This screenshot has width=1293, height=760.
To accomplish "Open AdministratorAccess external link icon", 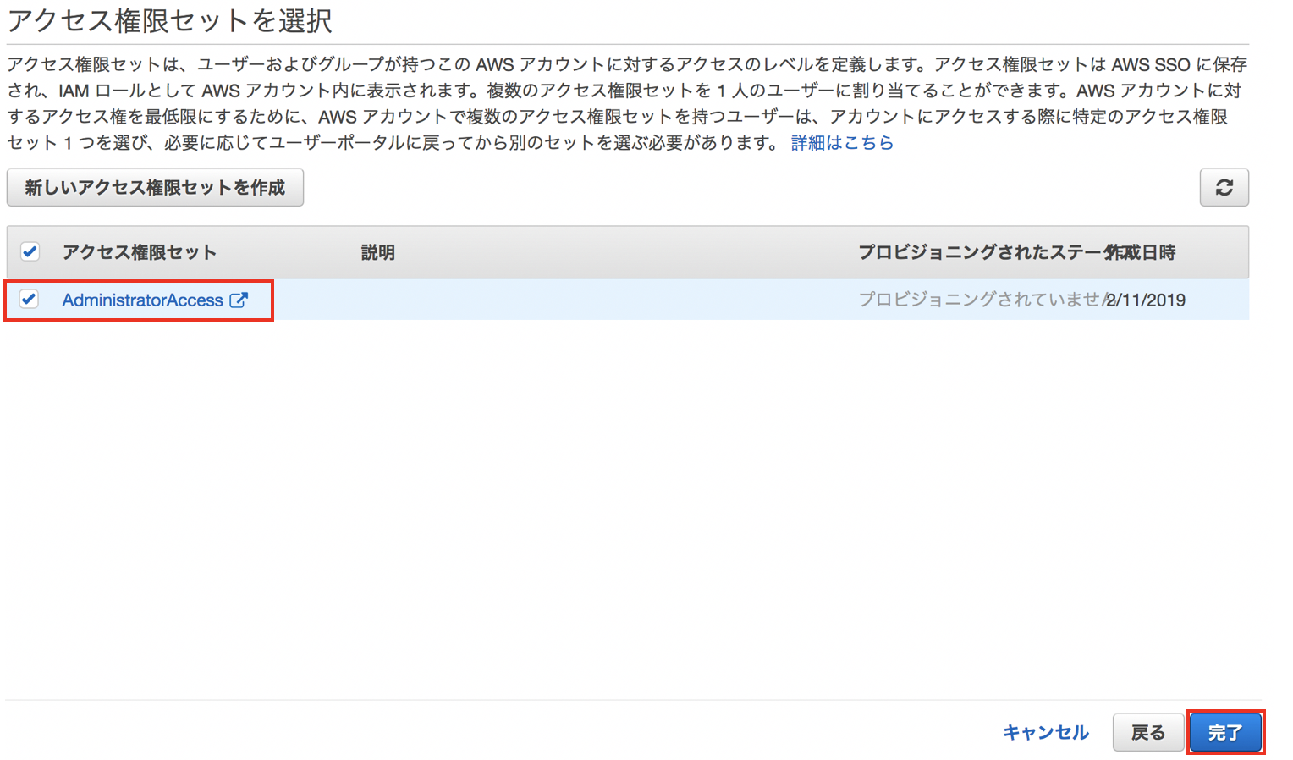I will (239, 300).
